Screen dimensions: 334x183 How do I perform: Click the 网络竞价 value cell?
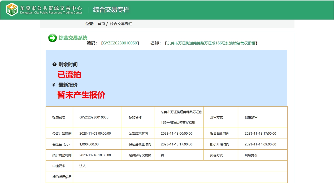point(263,155)
